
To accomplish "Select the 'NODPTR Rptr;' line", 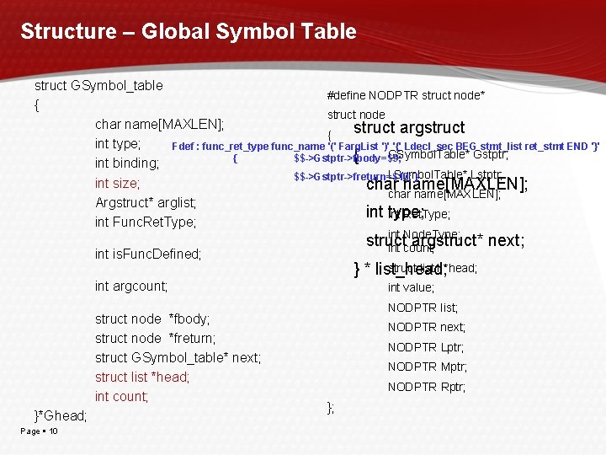I will [x=426, y=387].
